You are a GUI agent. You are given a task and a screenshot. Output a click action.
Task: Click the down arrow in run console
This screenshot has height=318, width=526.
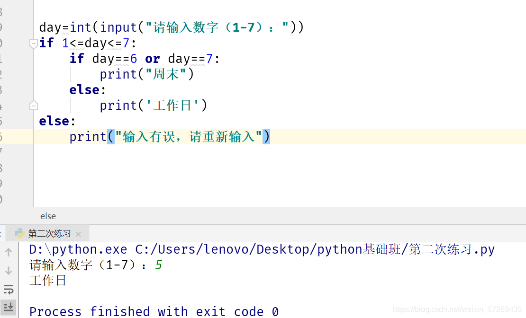point(9,271)
